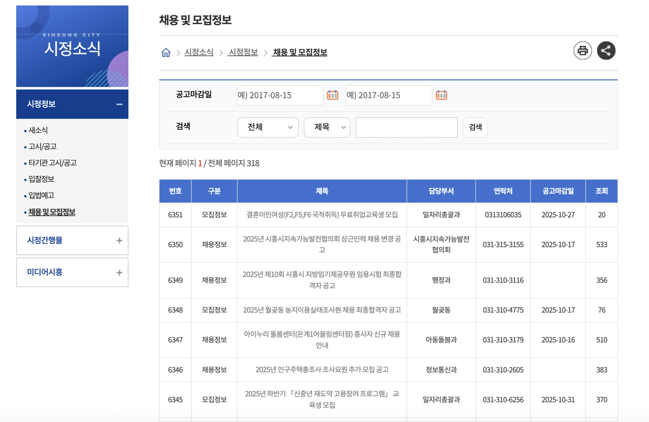The width and height of the screenshot is (649, 422).
Task: Open the start date calendar picker
Action: coord(333,94)
